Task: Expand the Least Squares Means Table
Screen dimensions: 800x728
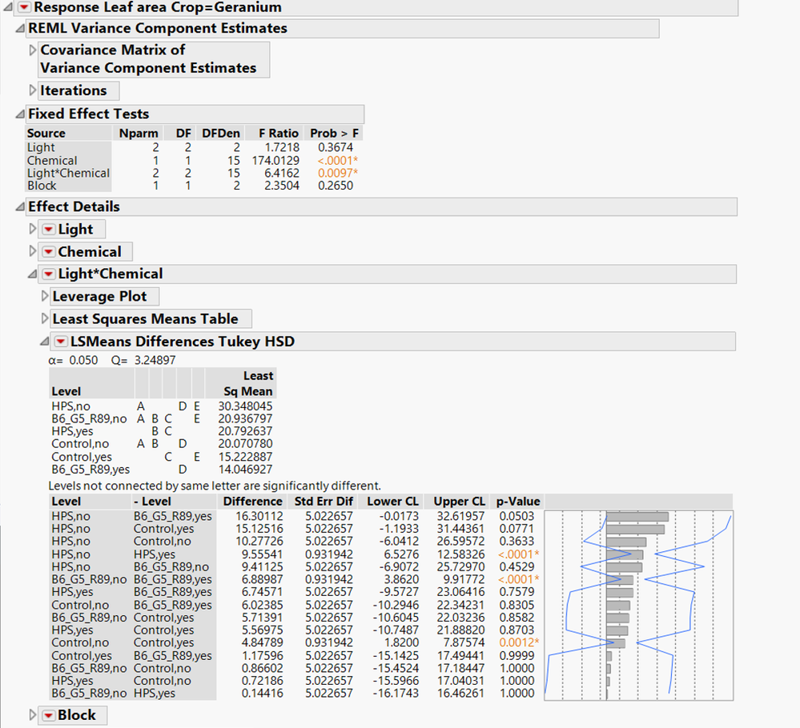Action: pos(46,318)
